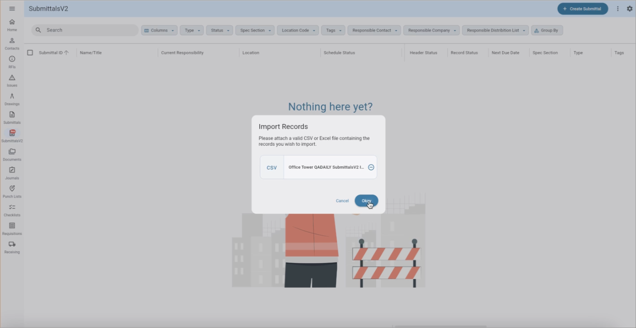Click the Current Responsibility column header
636x328 pixels.
[x=182, y=53]
